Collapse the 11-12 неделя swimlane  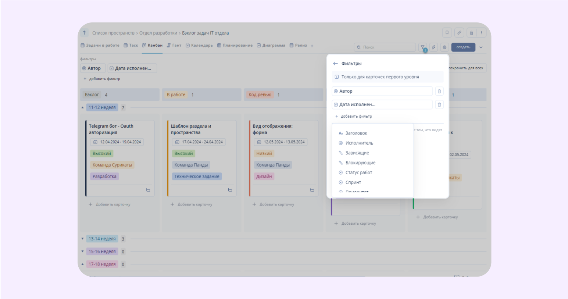coord(82,107)
